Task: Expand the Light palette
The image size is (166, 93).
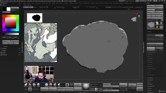Action: [4, 53]
